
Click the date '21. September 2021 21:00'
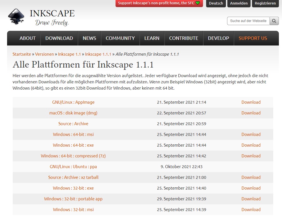(181, 177)
